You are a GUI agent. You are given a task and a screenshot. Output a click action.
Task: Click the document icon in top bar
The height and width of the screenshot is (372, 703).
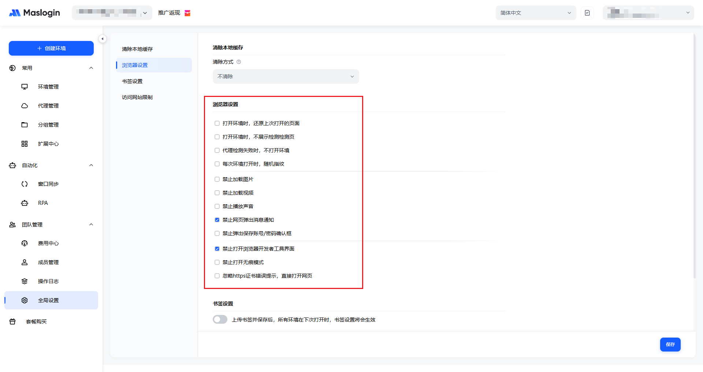(x=587, y=13)
